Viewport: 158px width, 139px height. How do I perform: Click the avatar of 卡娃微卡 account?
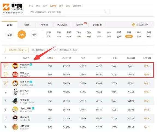(x=15, y=66)
